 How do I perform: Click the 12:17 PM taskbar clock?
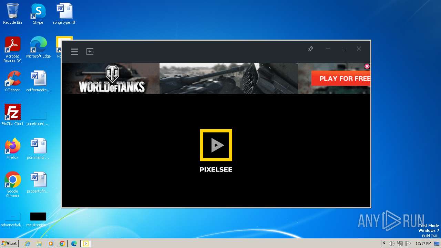point(423,244)
